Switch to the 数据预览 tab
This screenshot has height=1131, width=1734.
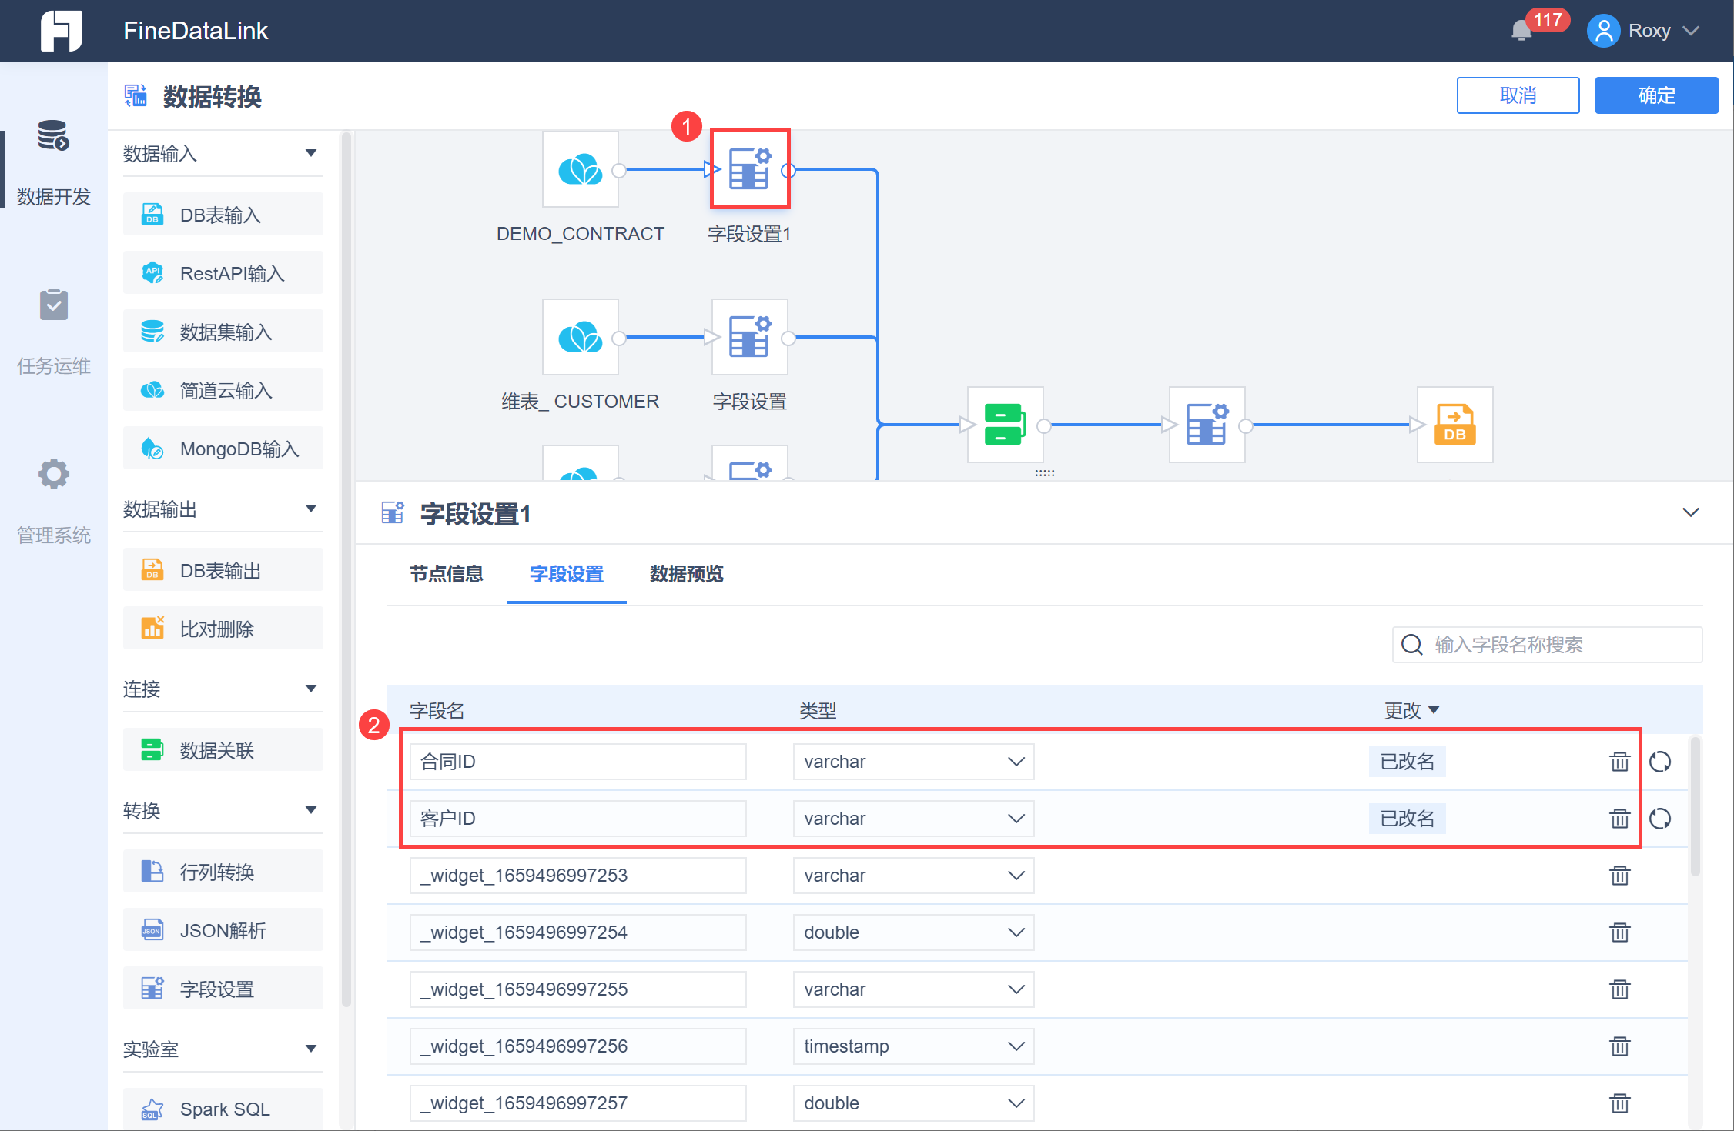[x=686, y=574]
